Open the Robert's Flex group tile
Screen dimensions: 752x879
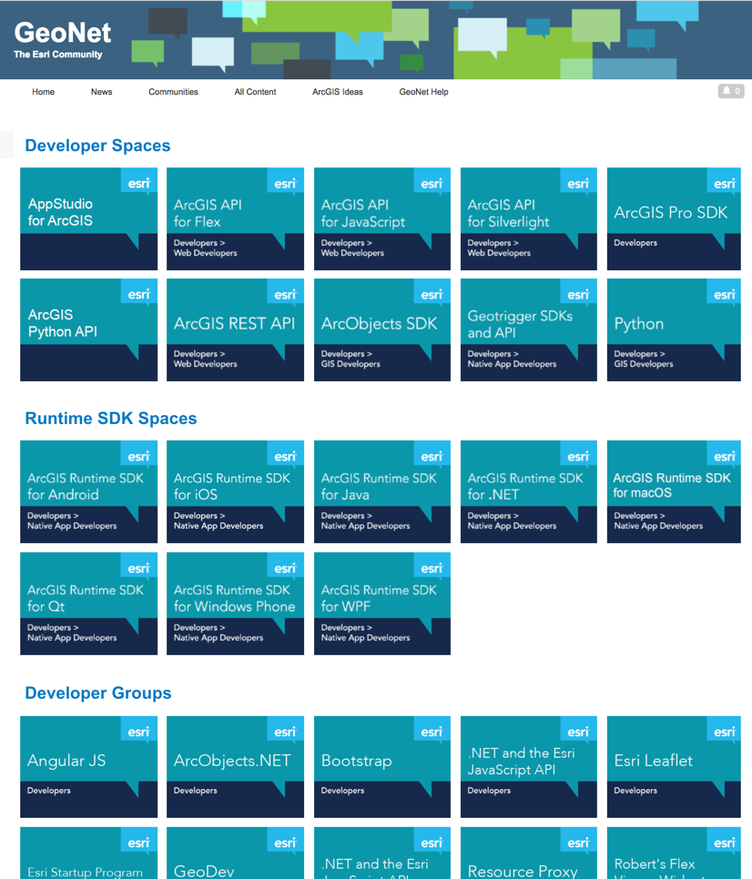[x=674, y=854]
